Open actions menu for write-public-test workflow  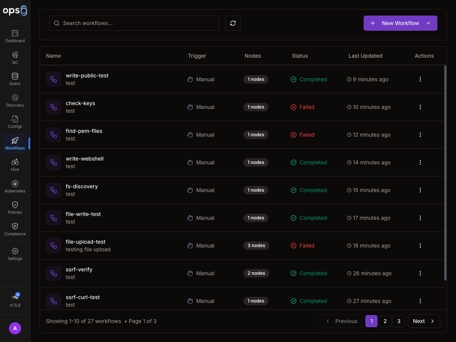tap(420, 79)
